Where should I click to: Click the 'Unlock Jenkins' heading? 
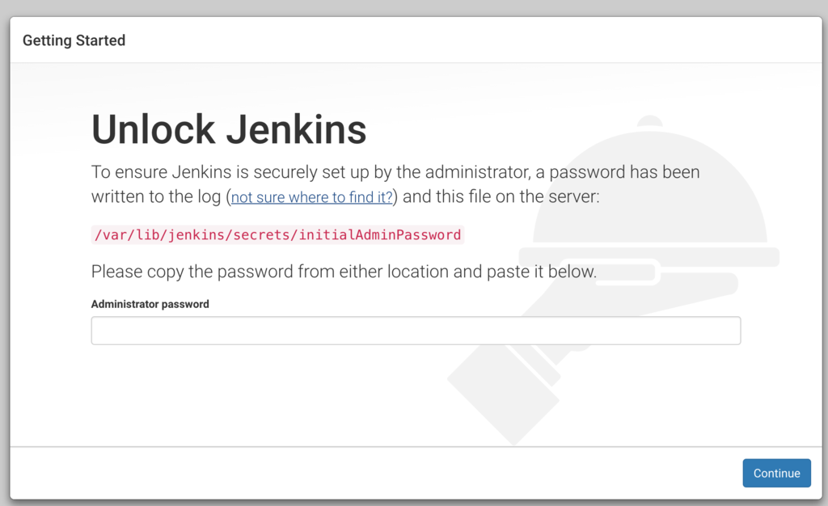(229, 129)
